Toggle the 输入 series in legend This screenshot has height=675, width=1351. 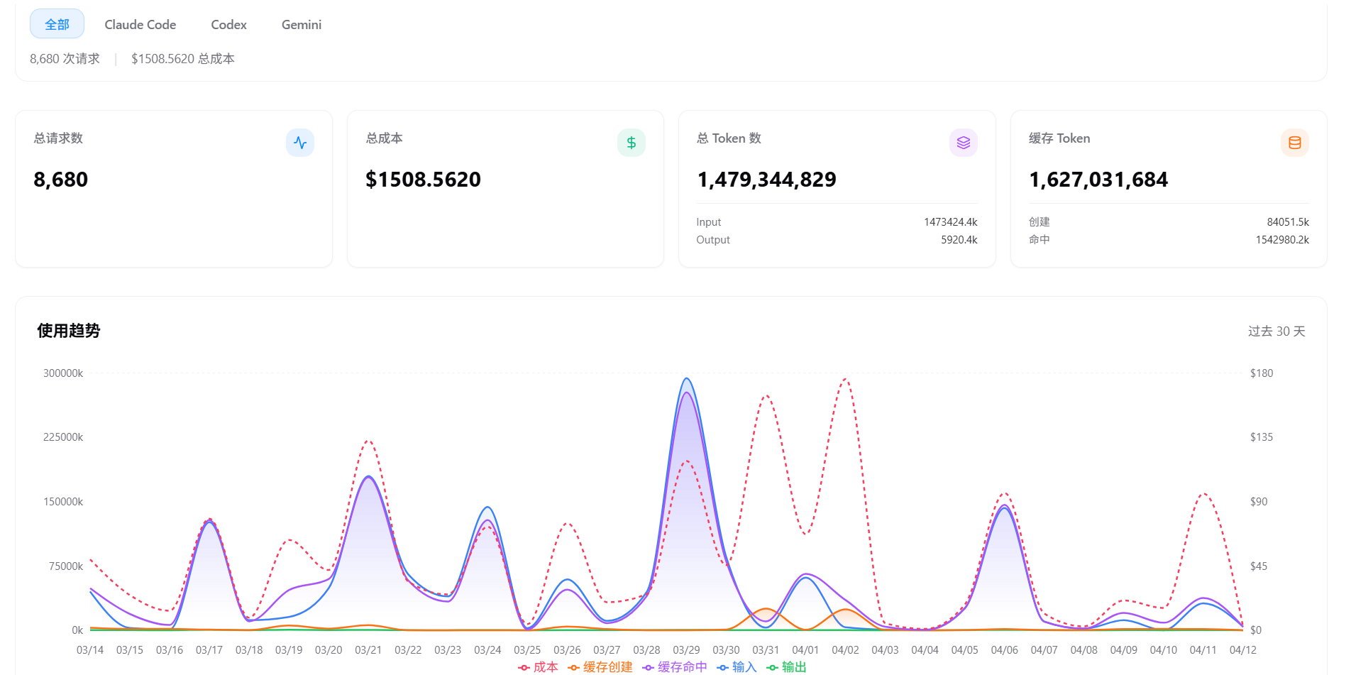point(737,666)
